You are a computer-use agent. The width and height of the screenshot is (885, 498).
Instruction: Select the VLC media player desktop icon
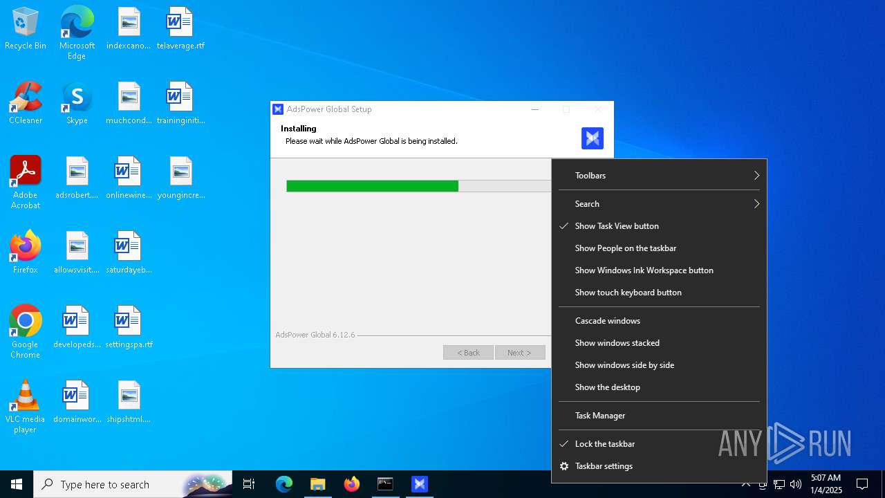tap(26, 407)
